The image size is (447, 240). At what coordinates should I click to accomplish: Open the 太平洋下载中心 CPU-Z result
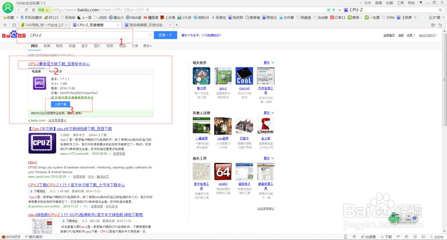(76, 185)
